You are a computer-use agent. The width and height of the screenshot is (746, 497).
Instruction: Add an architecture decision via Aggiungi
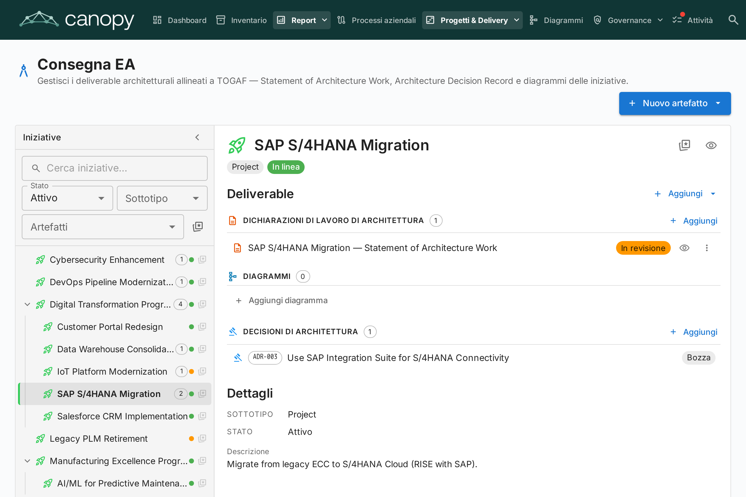(694, 332)
